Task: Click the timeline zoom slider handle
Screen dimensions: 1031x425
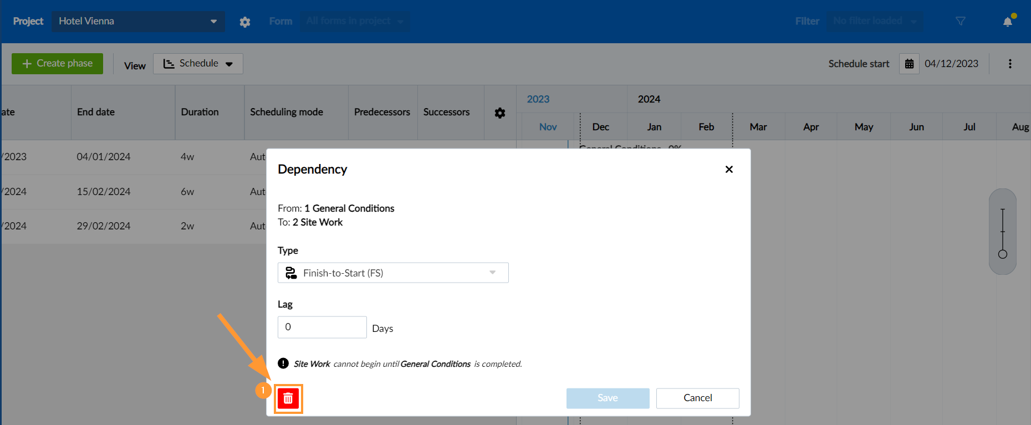Action: tap(1002, 254)
